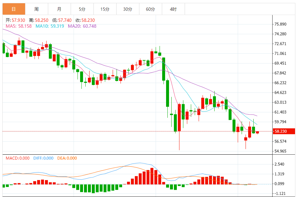This screenshot has width=297, height=197.
Task: Click the 61.403 price axis label
Action: click(x=280, y=112)
